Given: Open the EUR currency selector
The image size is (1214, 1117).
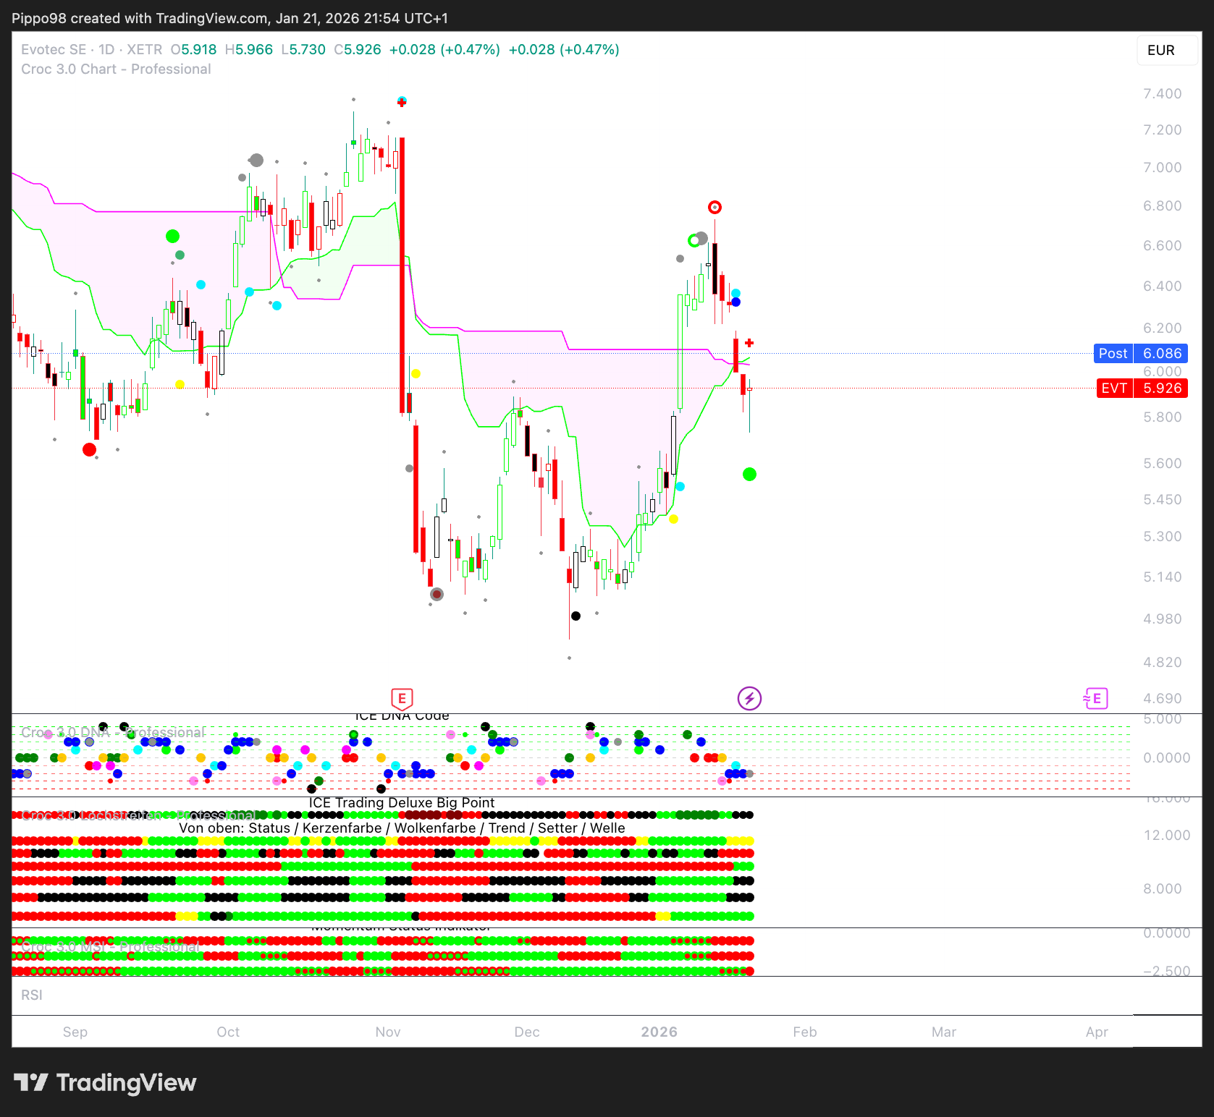Looking at the screenshot, I should pos(1161,51).
